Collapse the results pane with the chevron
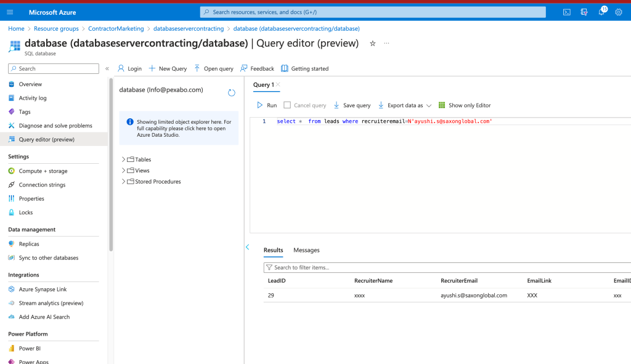Image resolution: width=631 pixels, height=364 pixels. (248, 247)
